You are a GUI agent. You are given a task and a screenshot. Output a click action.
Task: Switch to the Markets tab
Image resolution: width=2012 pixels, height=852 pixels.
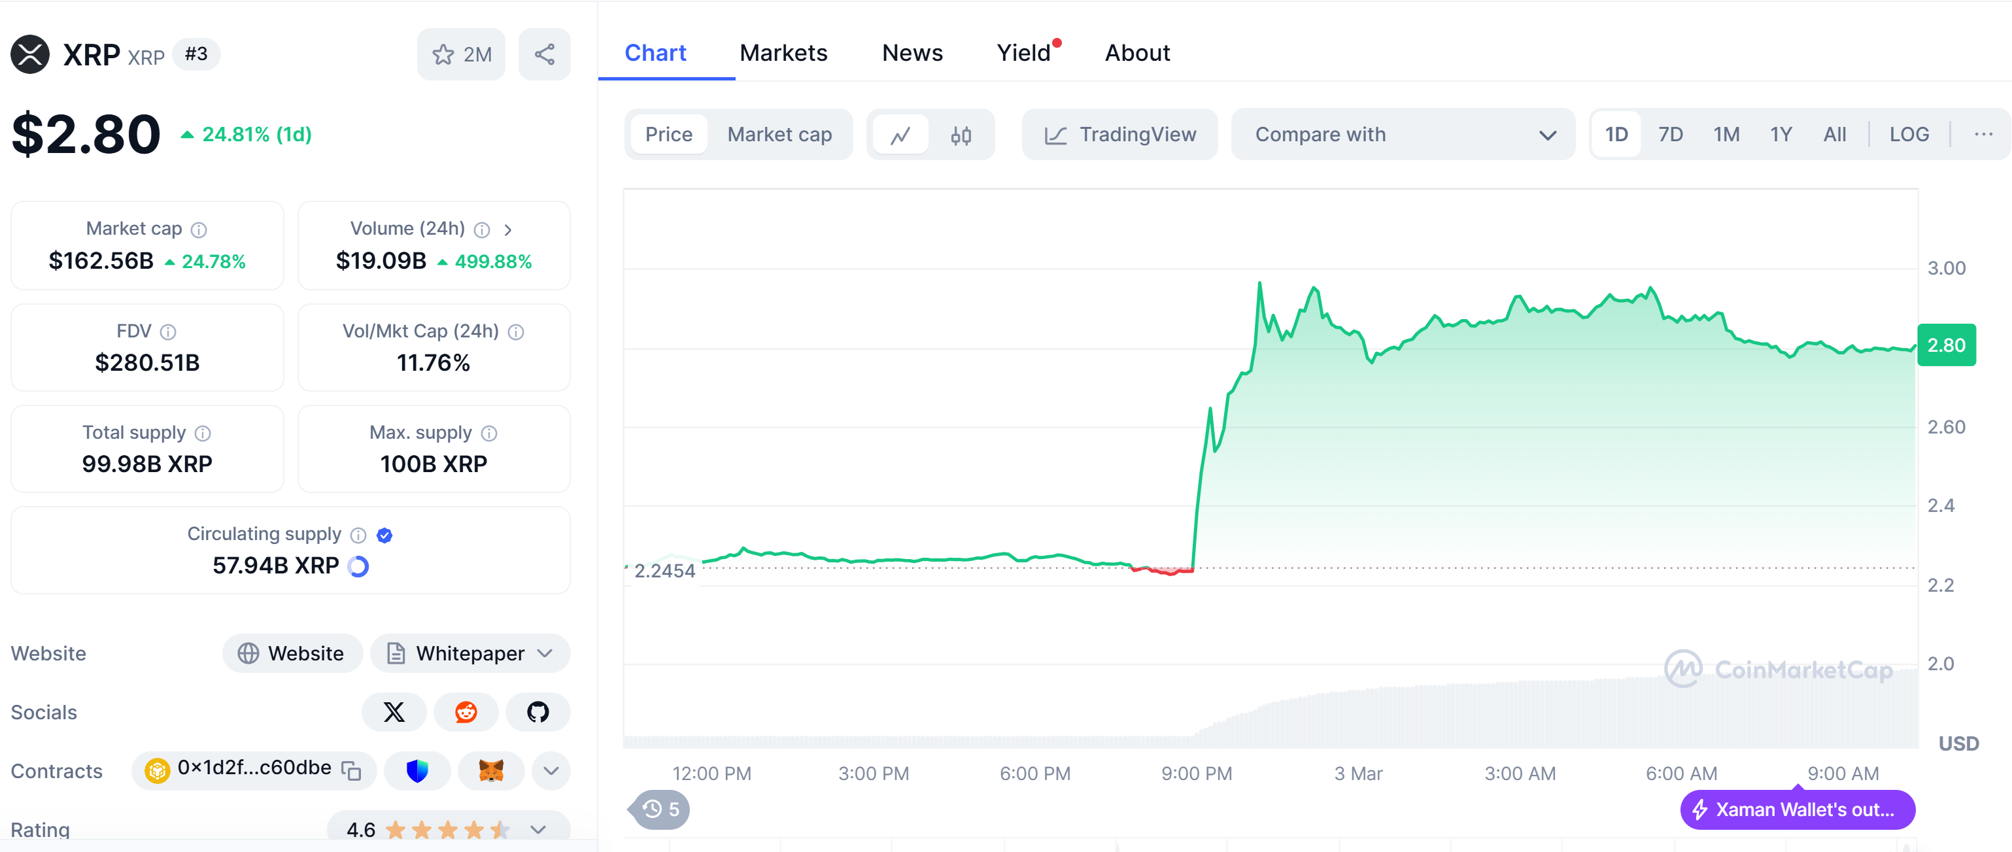coord(783,52)
